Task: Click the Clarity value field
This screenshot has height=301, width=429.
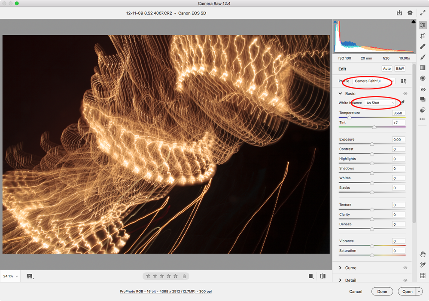Action: point(399,215)
